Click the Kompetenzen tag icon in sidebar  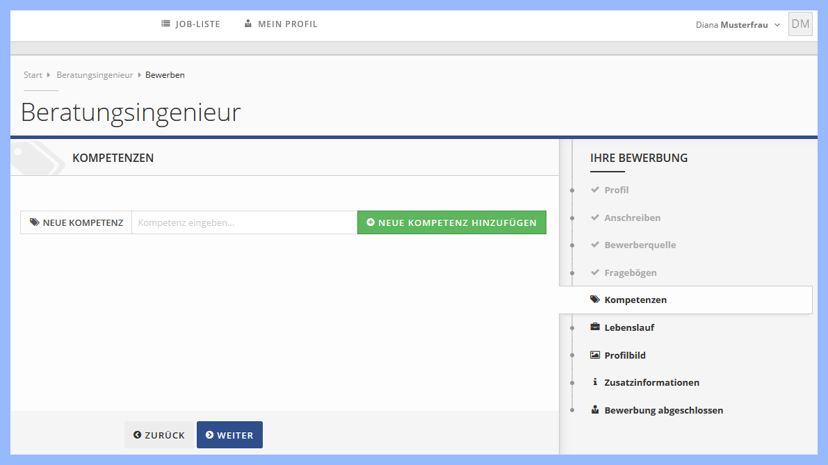594,300
